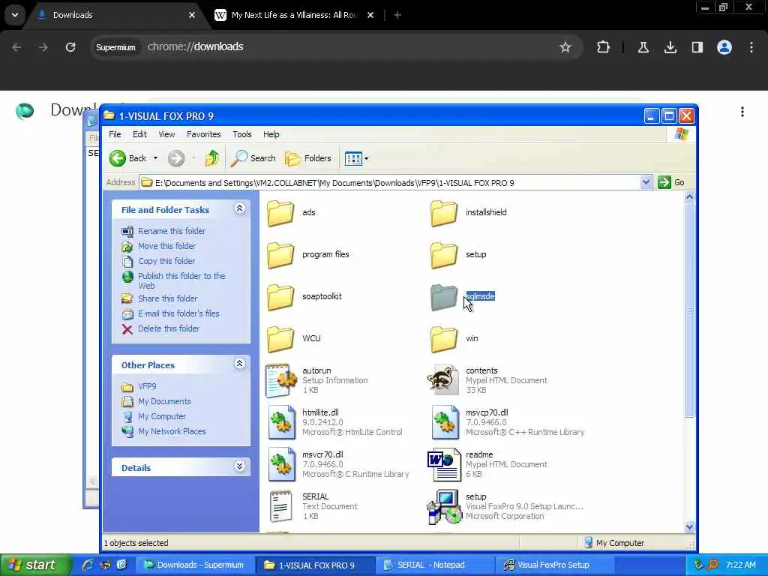
Task: Click scroll down arrow in file list
Action: click(x=690, y=527)
